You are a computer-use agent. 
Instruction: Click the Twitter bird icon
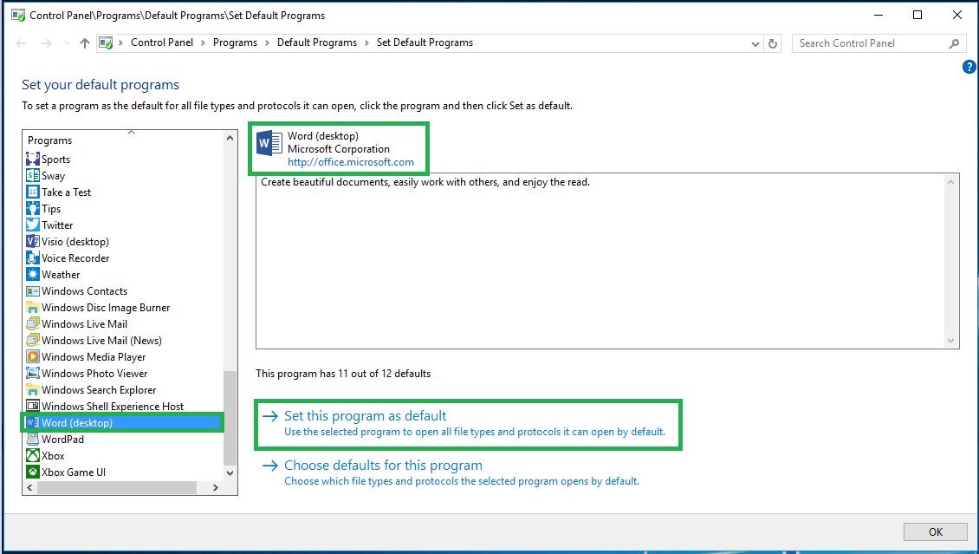coord(32,225)
